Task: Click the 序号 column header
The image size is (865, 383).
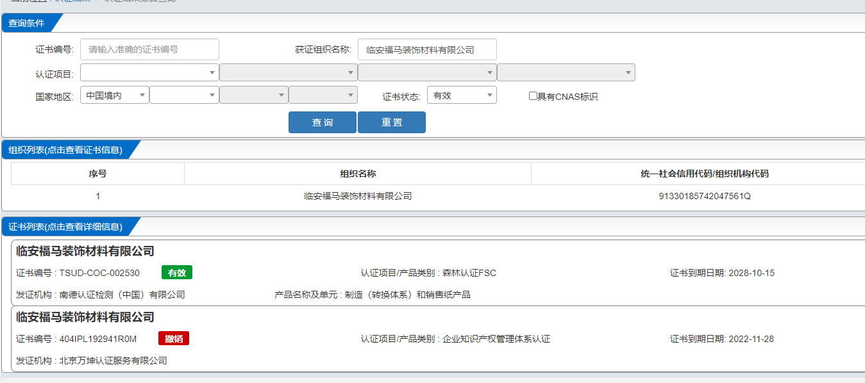Action: pos(97,174)
